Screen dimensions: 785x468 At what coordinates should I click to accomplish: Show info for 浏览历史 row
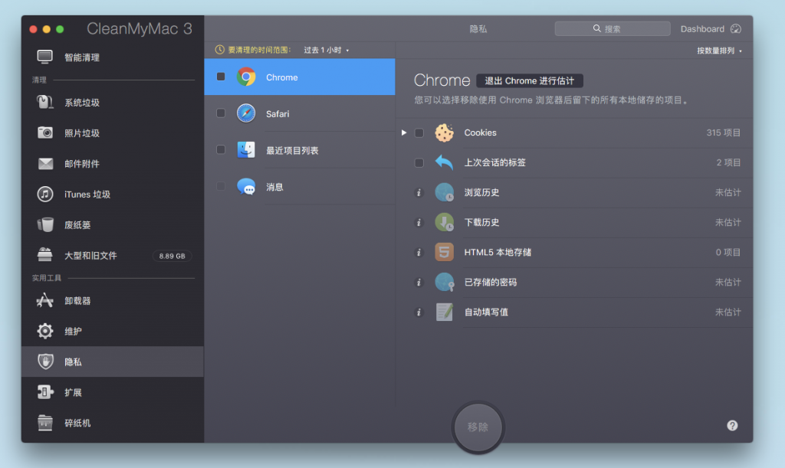pos(419,192)
